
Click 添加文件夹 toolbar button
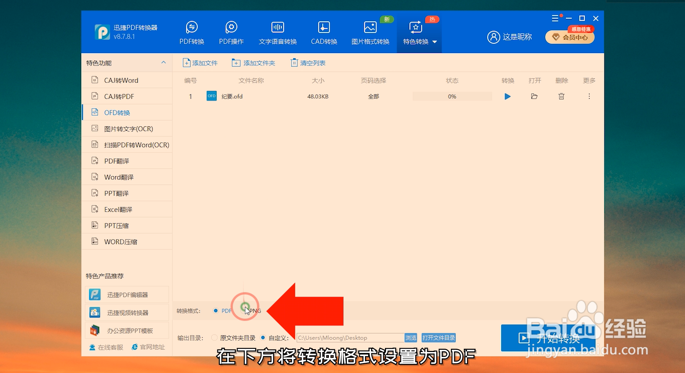click(253, 63)
